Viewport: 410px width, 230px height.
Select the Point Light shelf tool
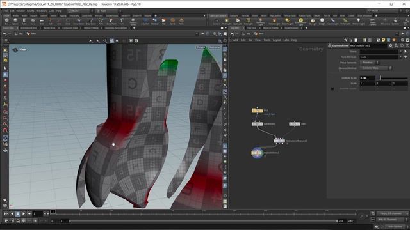[227, 21]
